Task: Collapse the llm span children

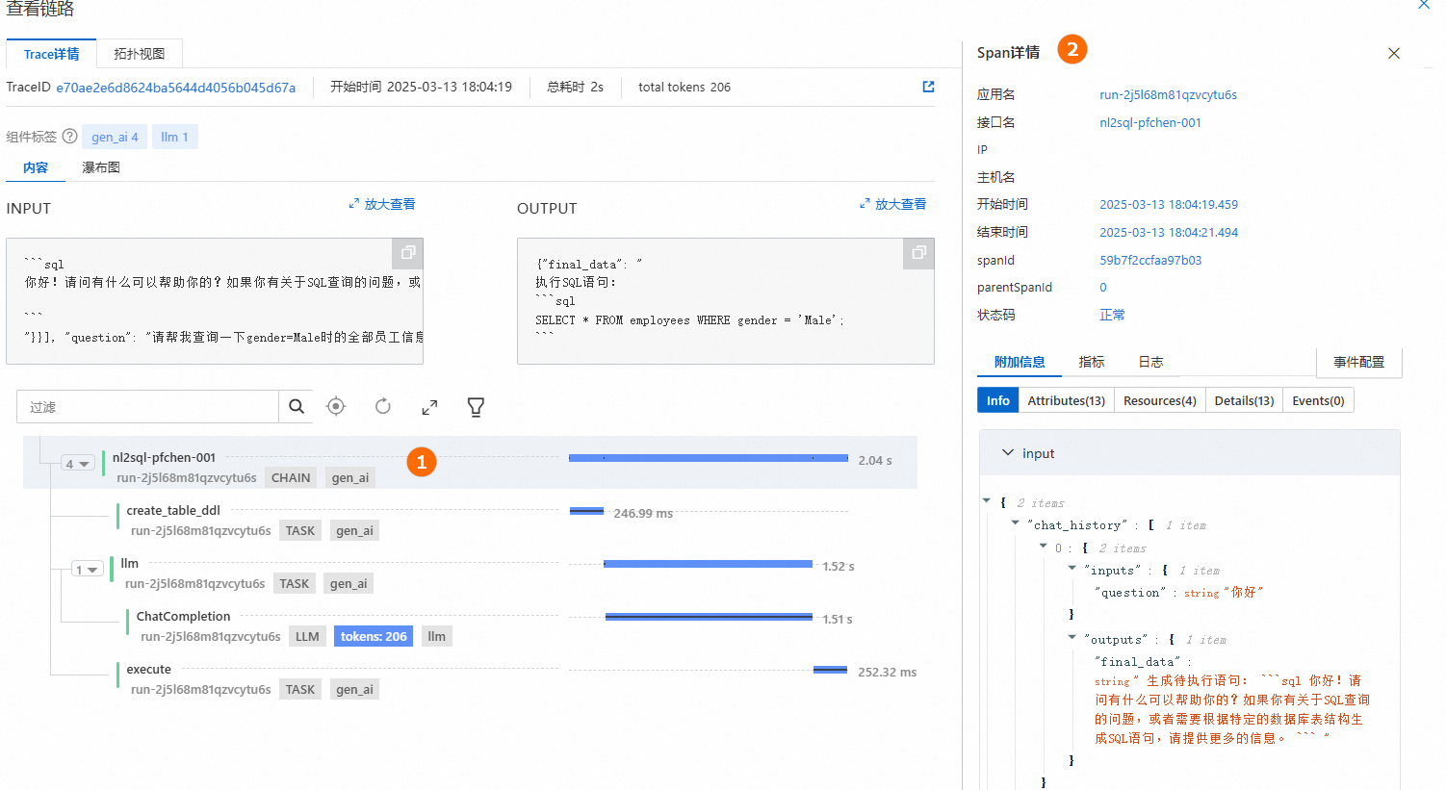Action: pyautogui.click(x=88, y=570)
